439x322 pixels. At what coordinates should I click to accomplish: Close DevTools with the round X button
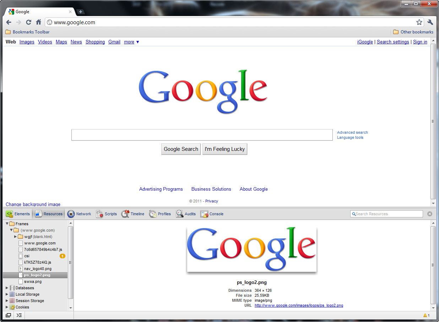430,214
